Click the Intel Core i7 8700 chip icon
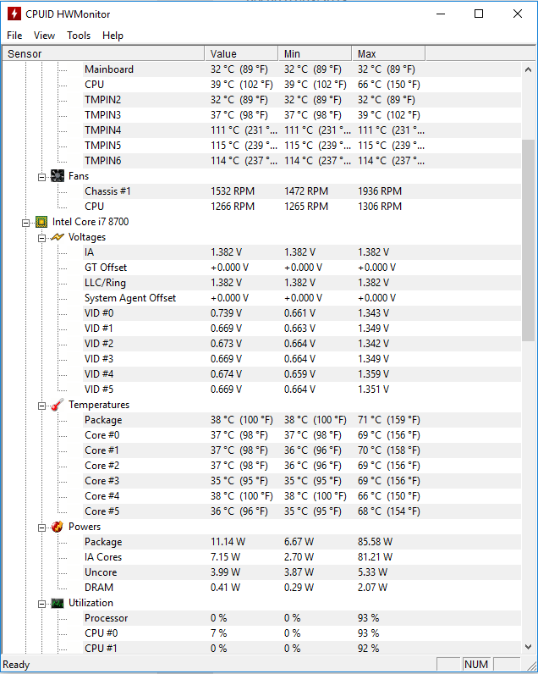The width and height of the screenshot is (538, 674). pyautogui.click(x=41, y=222)
